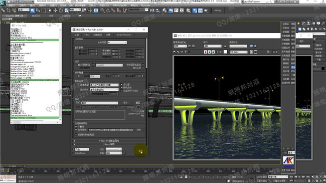This screenshot has height=183, width=326.
Task: Save image icon in frame buffer window
Action: [x=175, y=52]
